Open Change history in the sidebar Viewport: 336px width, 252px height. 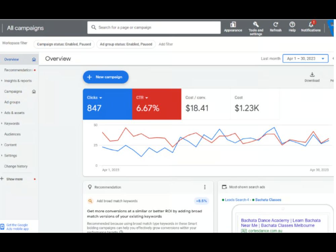pos(16,166)
